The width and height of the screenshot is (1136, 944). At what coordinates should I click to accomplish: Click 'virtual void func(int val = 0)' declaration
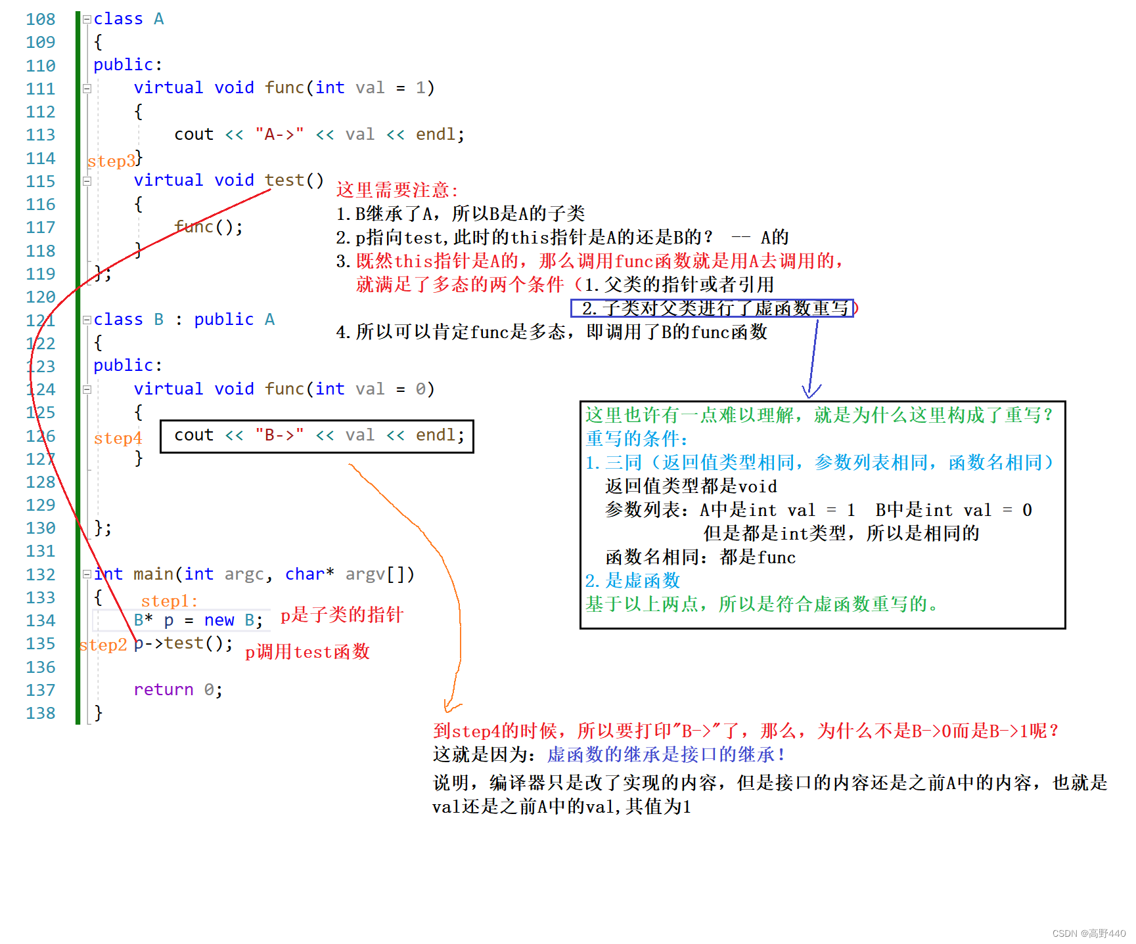pos(284,389)
